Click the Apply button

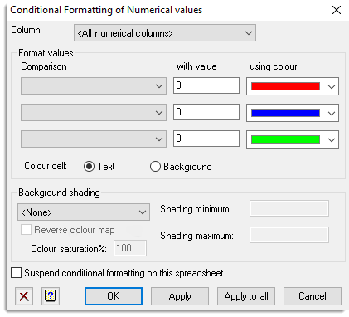click(x=180, y=296)
